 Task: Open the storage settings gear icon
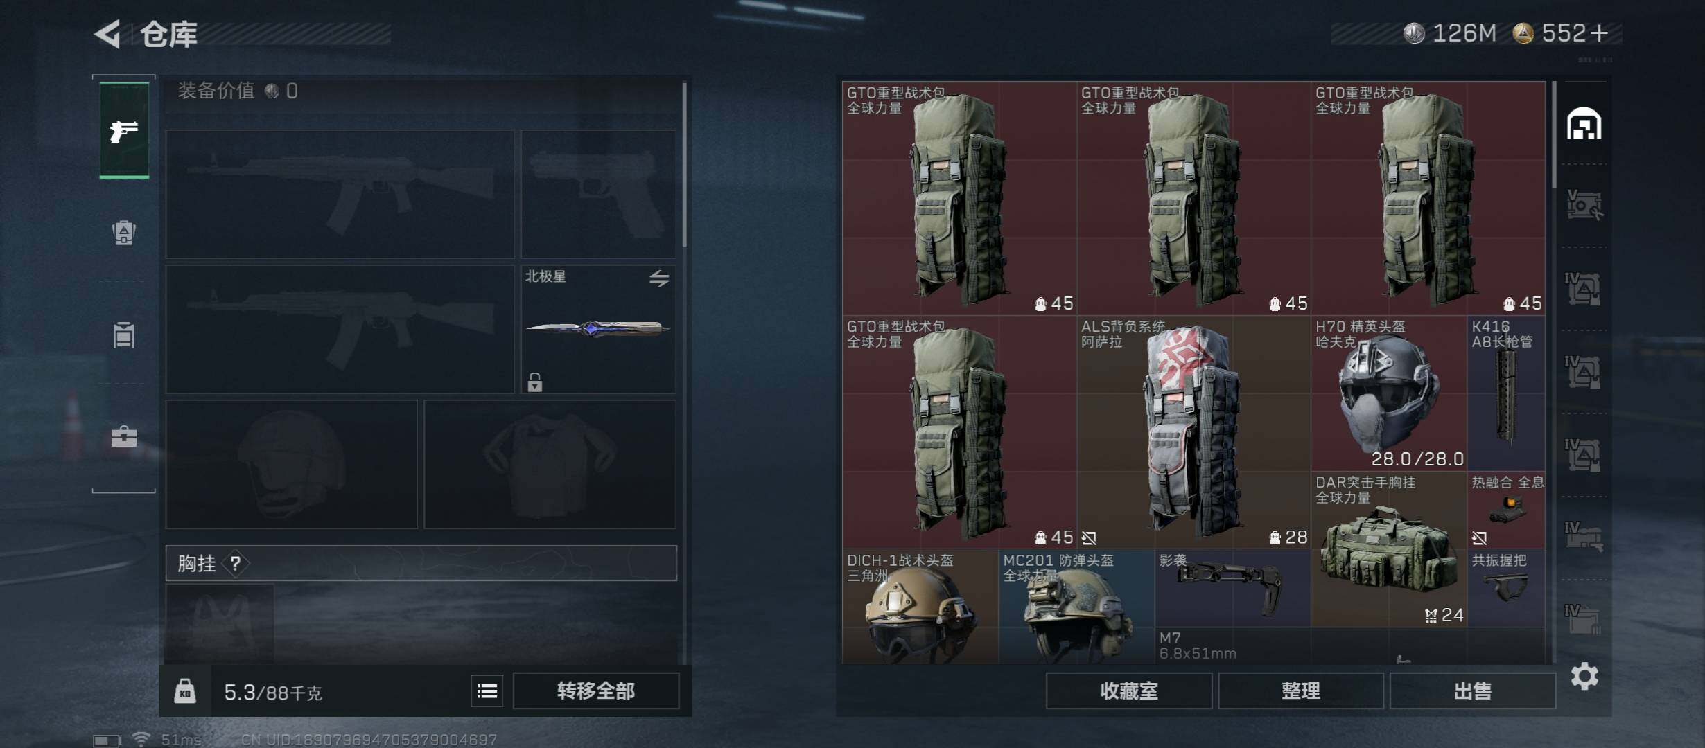point(1584,676)
